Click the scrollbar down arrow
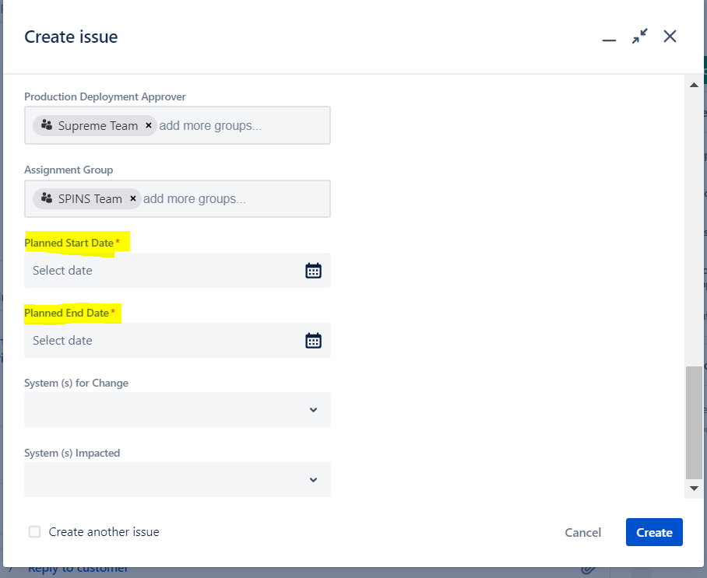 (x=693, y=489)
